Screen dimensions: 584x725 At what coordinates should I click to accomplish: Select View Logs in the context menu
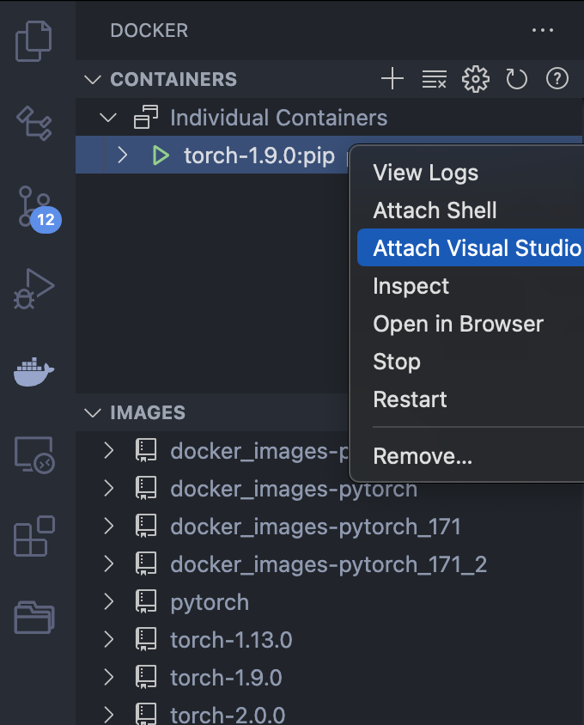pos(425,173)
